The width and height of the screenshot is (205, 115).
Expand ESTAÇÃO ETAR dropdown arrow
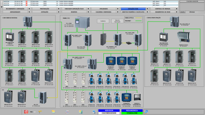point(147,9)
